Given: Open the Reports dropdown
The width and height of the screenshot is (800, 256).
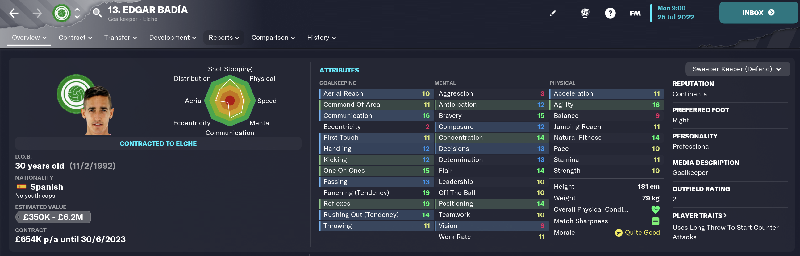Looking at the screenshot, I should point(223,38).
